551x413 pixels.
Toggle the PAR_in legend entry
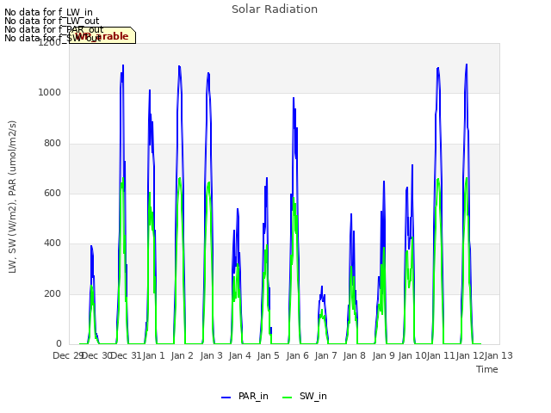point(245,396)
